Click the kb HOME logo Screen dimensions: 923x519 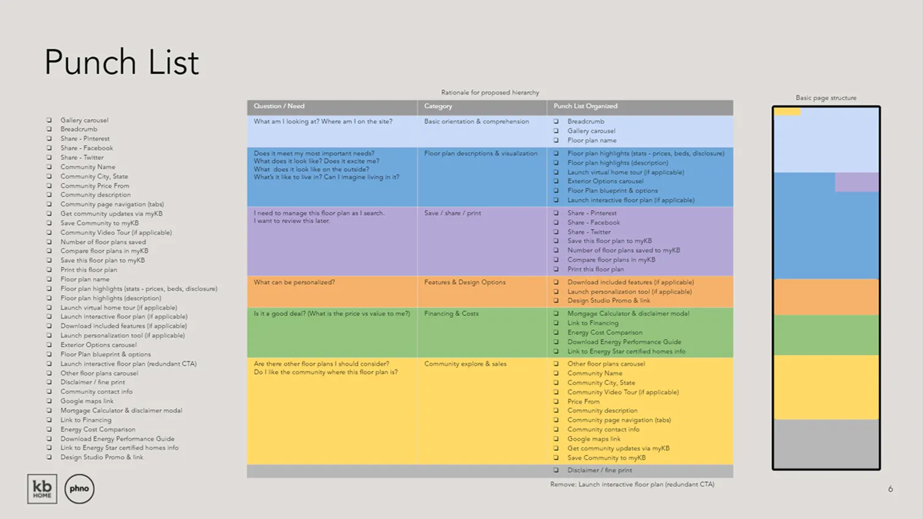click(x=42, y=488)
